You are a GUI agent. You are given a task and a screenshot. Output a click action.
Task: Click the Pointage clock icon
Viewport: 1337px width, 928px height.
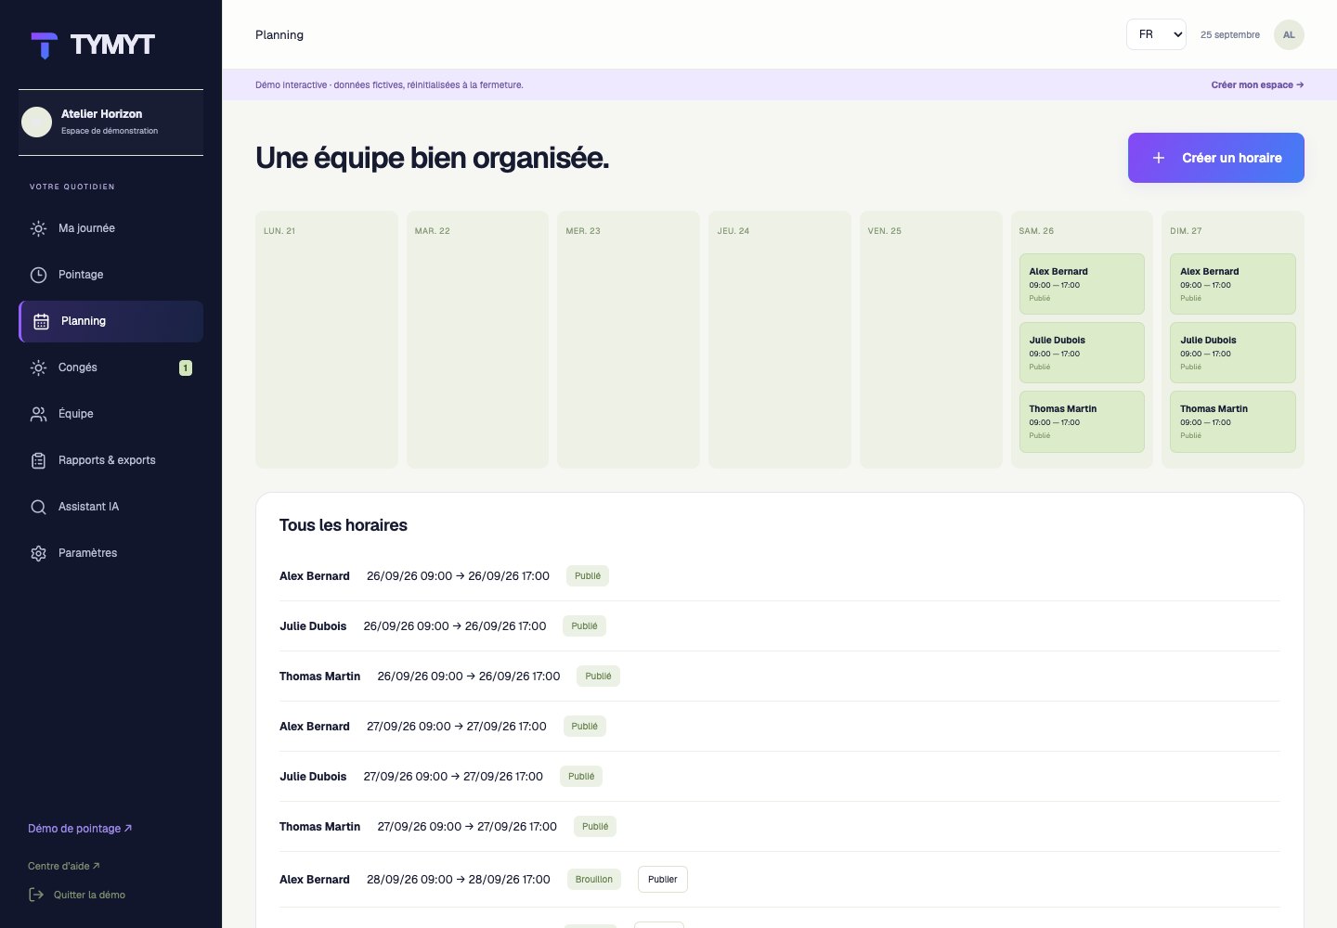pyautogui.click(x=38, y=275)
